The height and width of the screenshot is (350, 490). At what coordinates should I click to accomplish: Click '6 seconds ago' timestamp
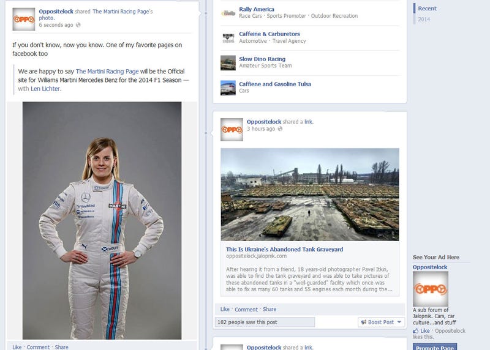tap(56, 25)
